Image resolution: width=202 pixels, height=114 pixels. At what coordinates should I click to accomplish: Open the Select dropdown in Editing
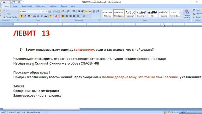pos(197,17)
